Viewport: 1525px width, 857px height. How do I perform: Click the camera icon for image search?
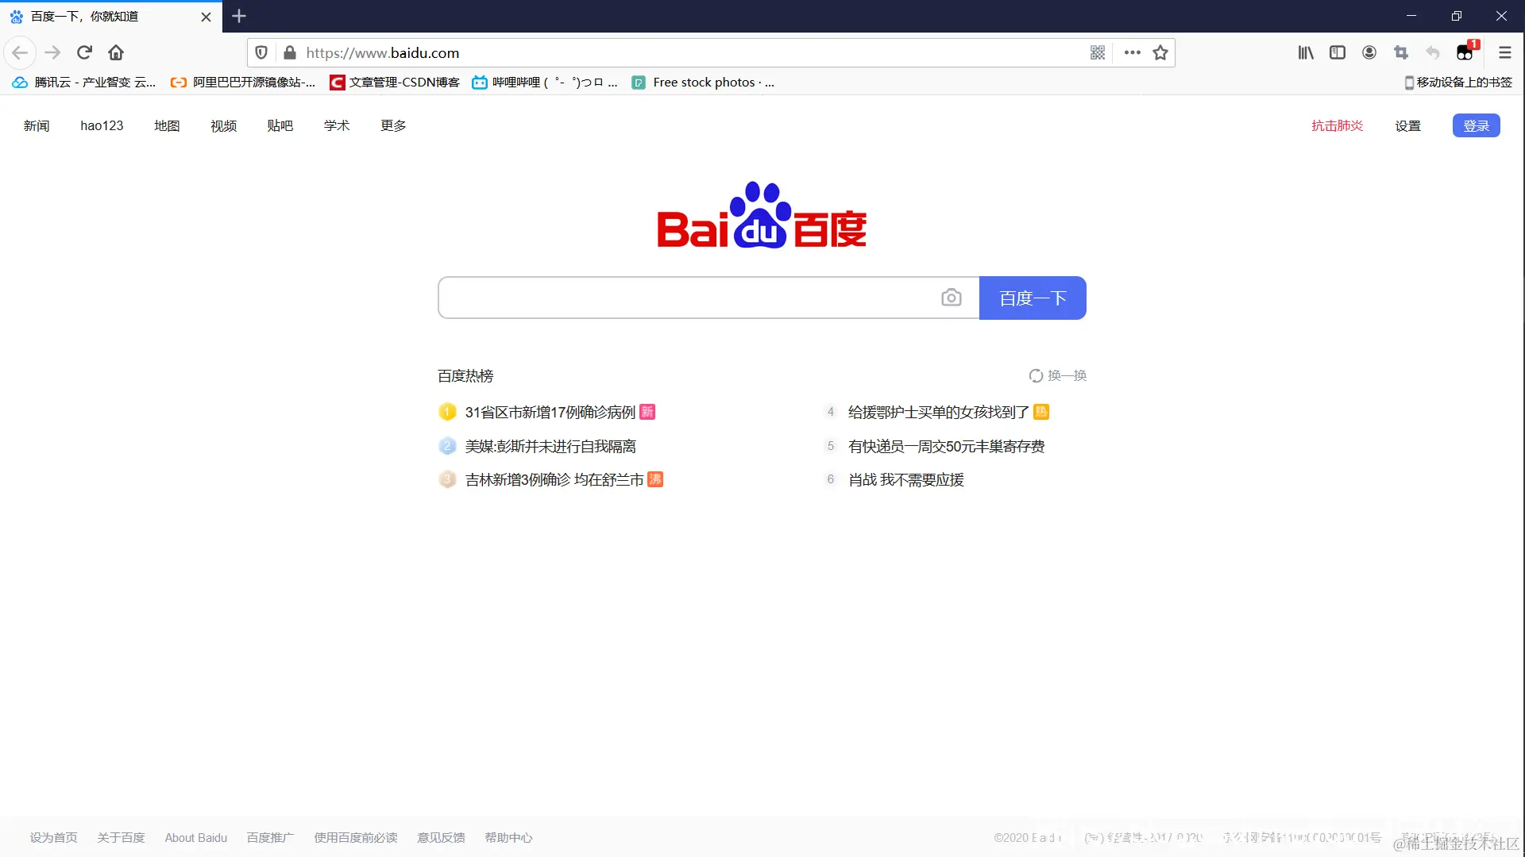pyautogui.click(x=952, y=297)
